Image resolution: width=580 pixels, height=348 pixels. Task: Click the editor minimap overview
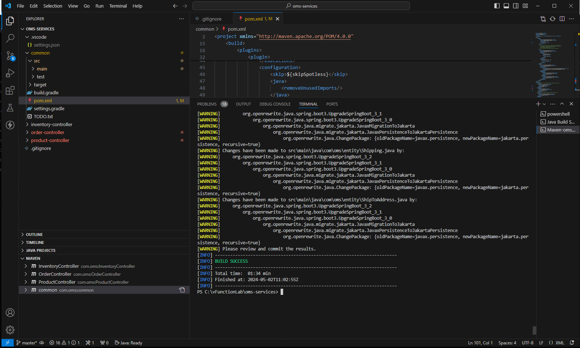pyautogui.click(x=553, y=64)
